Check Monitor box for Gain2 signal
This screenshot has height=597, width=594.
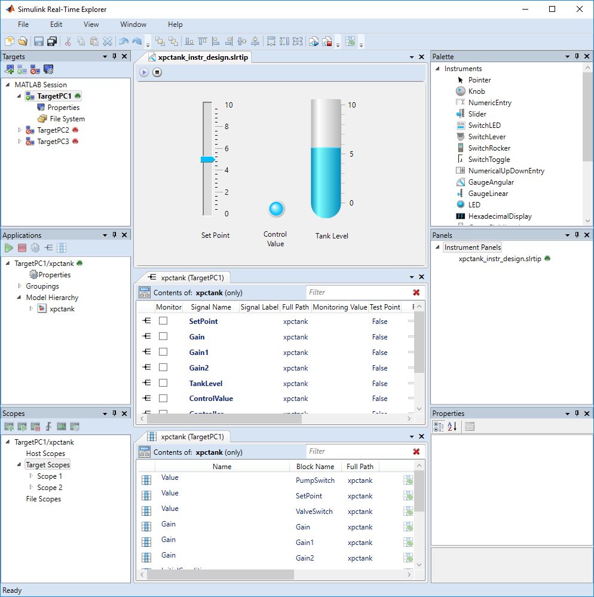click(163, 368)
